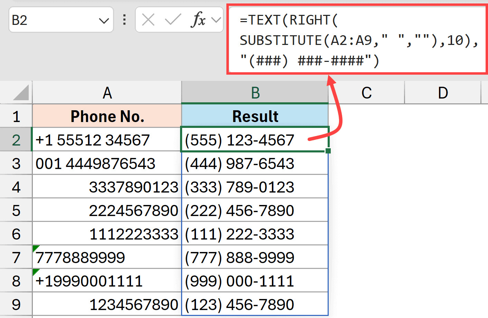Viewport: 488px width, 318px height.
Task: Click the Result header cell
Action: pos(255,116)
